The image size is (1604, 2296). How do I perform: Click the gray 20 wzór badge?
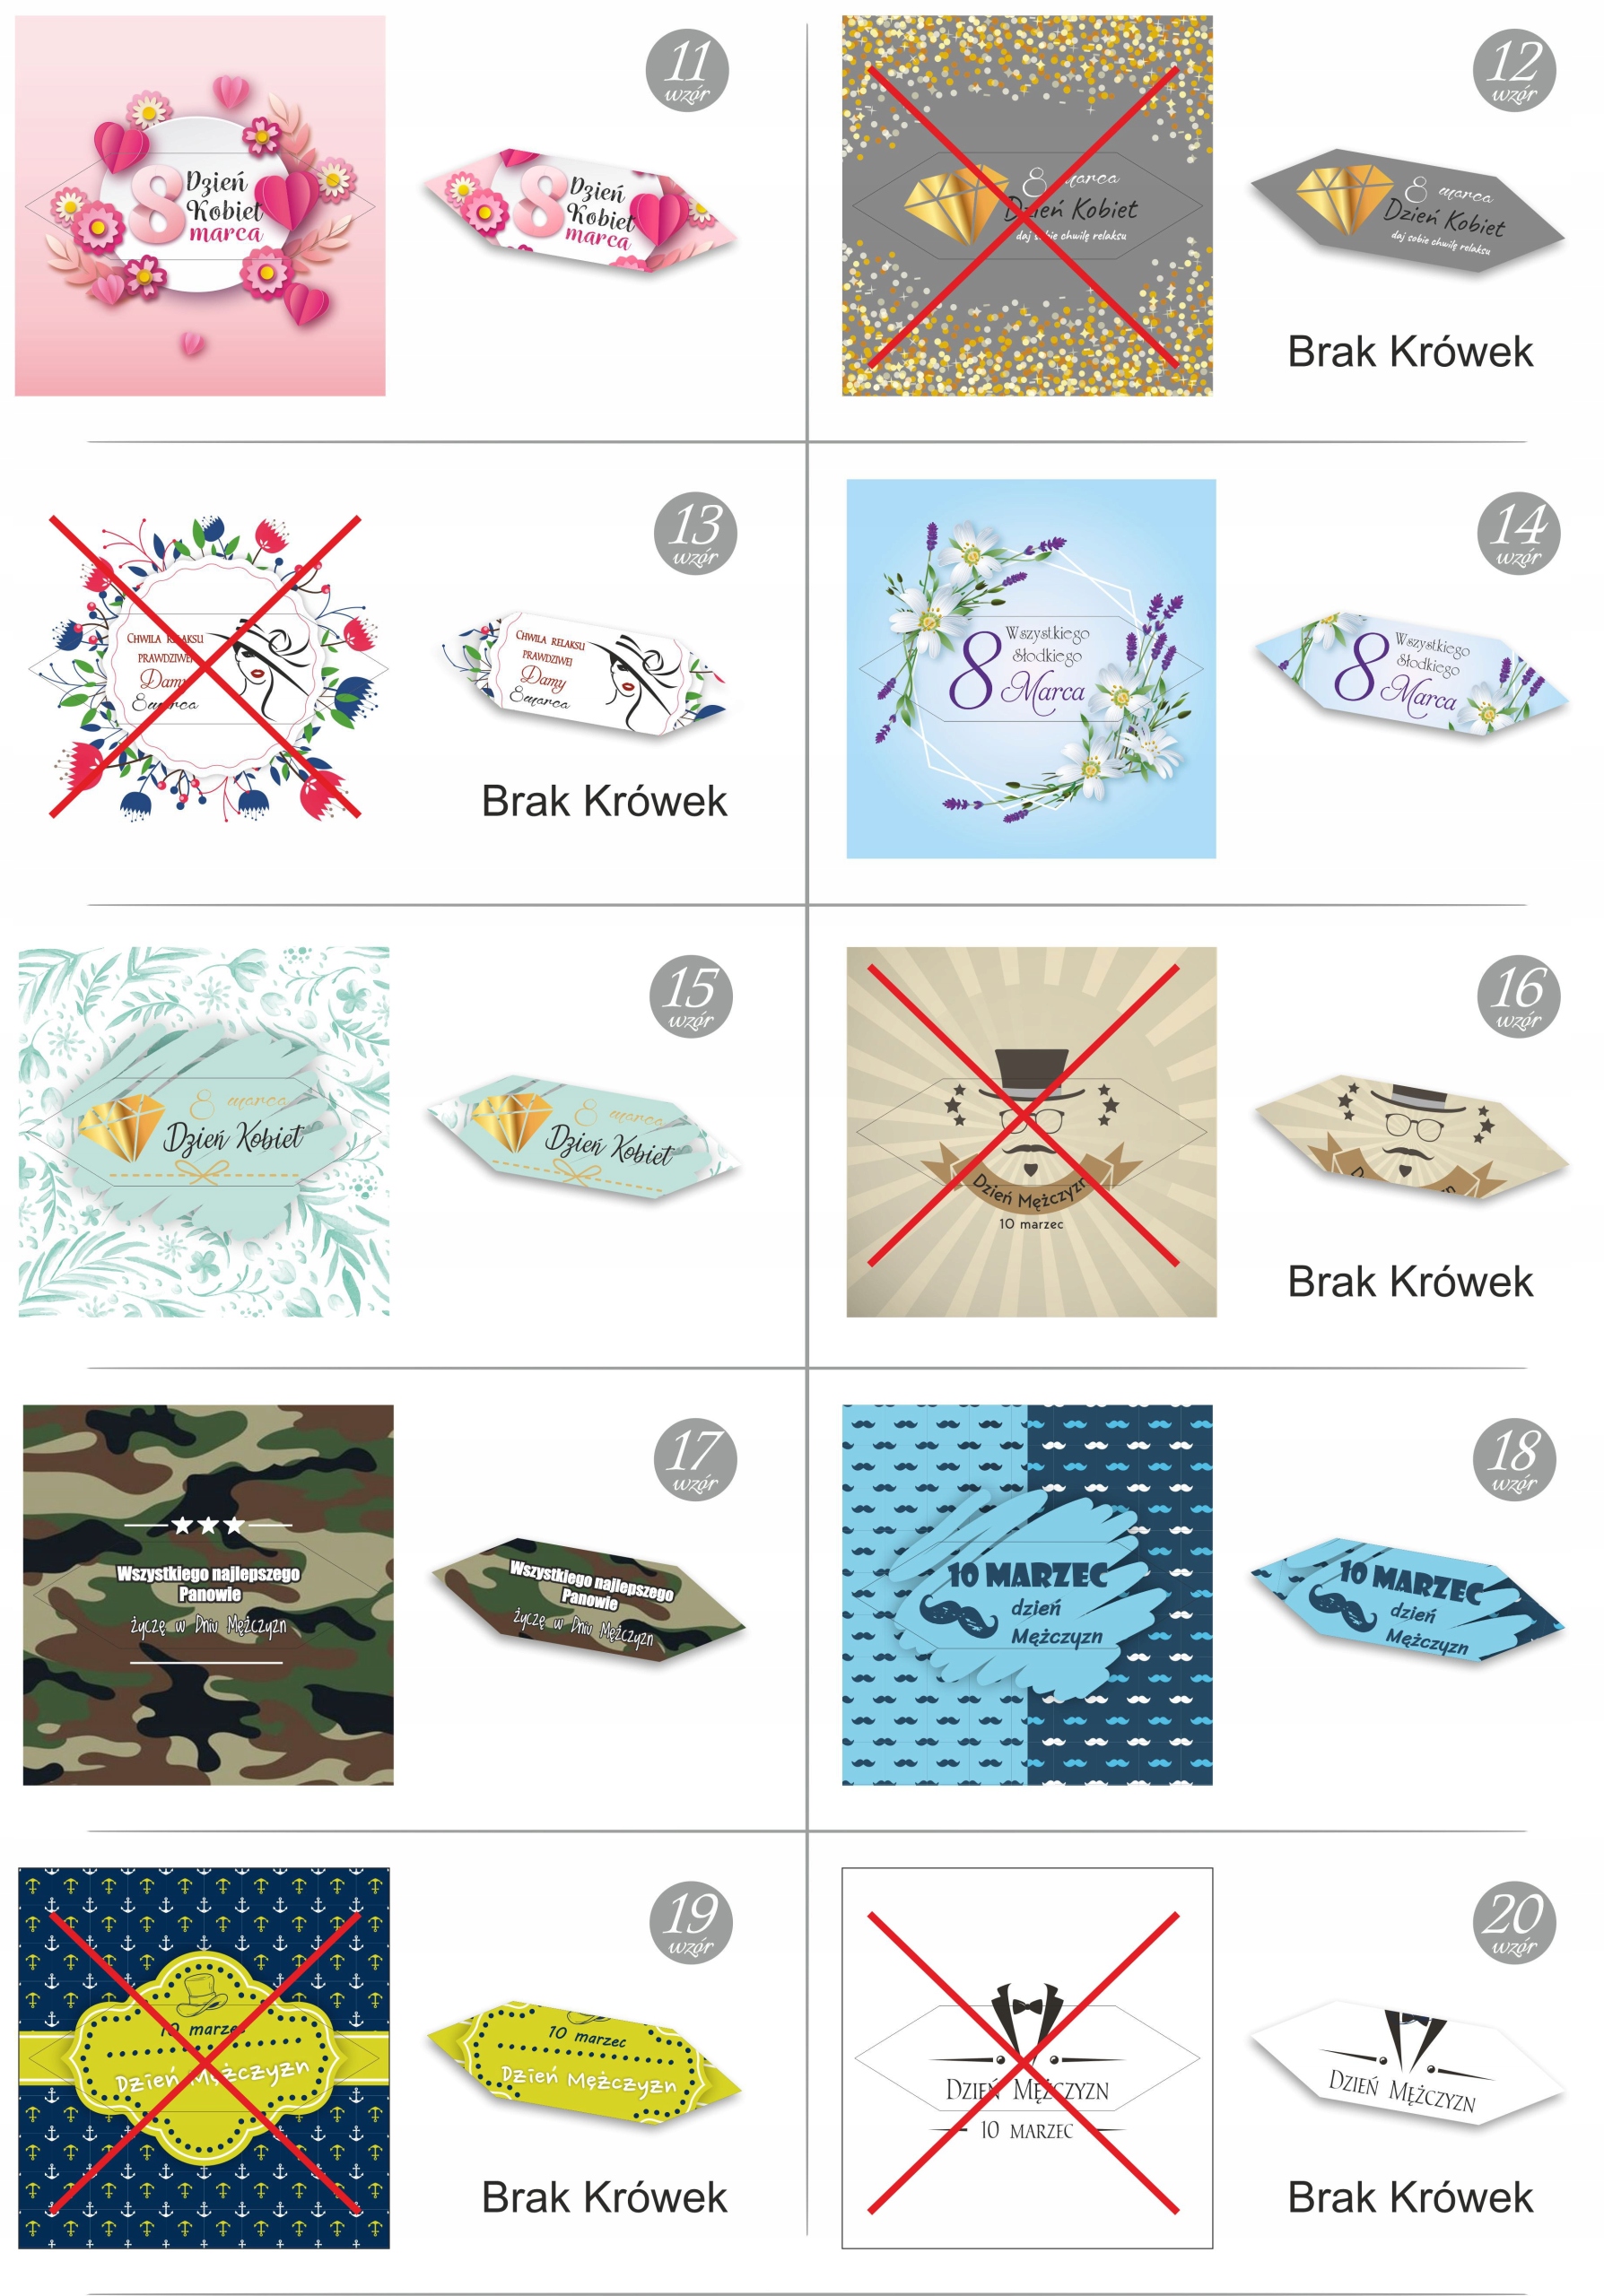(1514, 1921)
